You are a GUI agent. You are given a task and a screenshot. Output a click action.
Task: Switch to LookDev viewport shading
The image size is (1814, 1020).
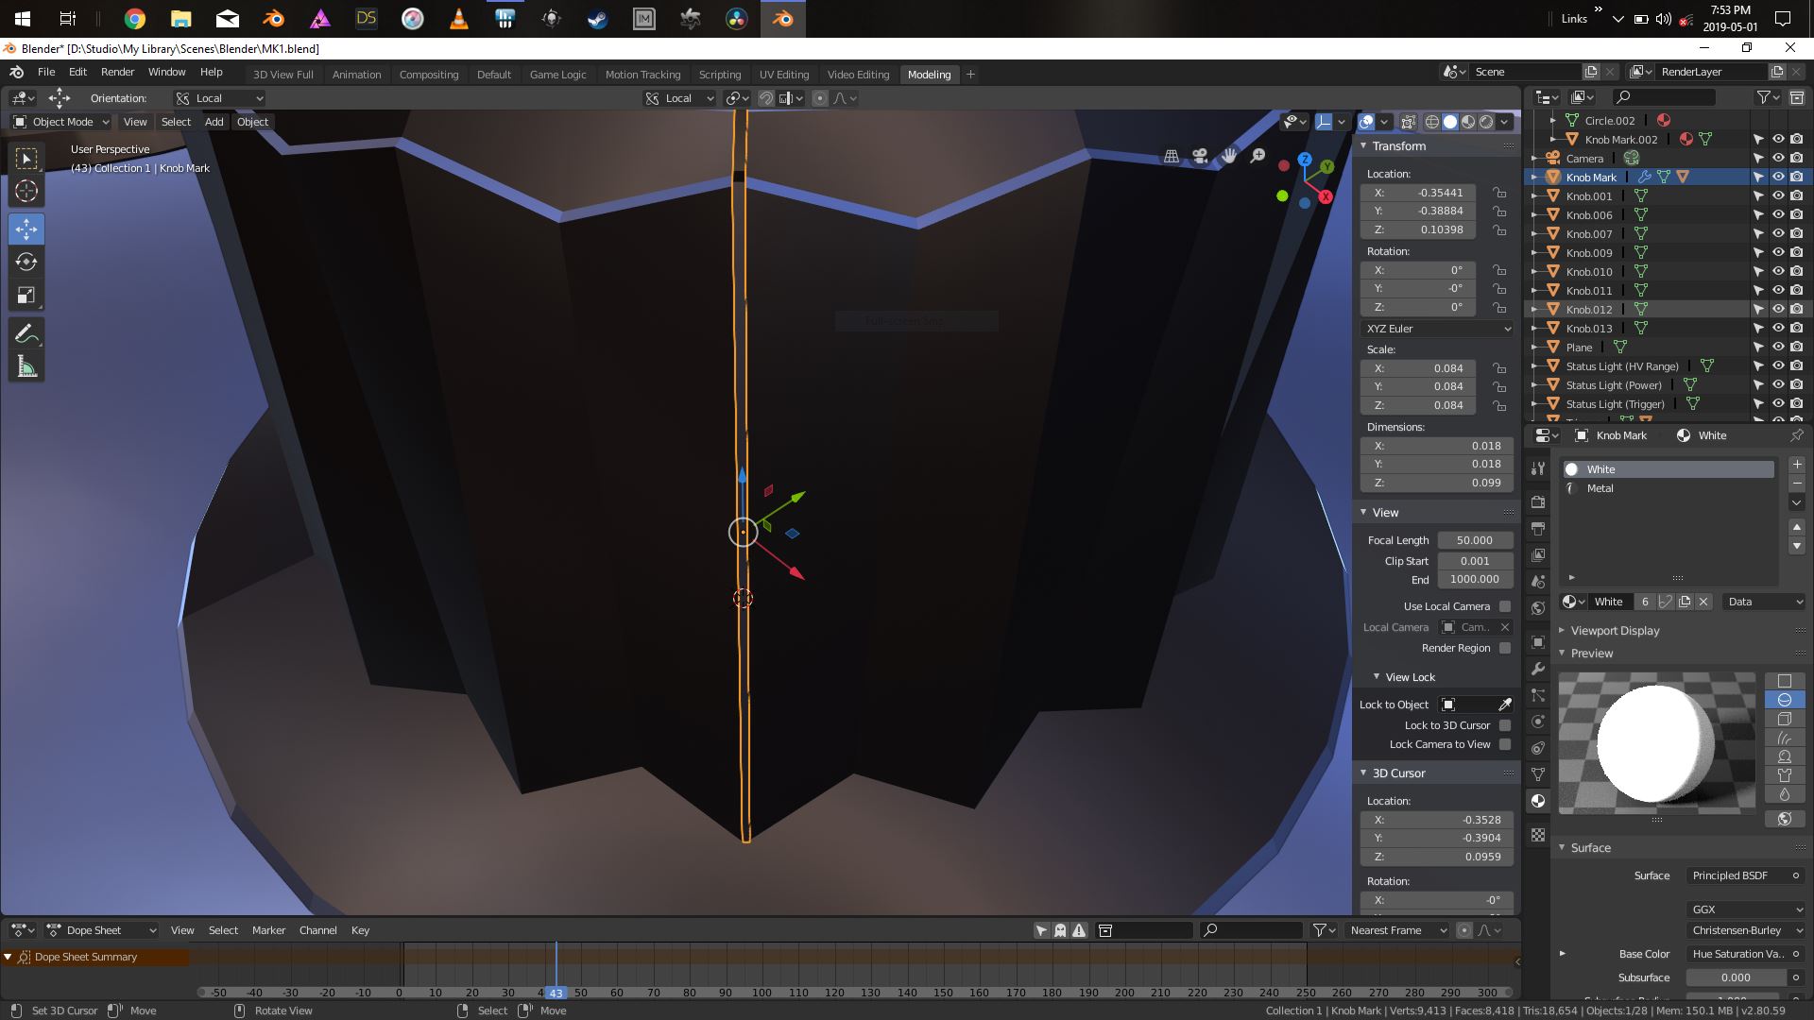pos(1468,122)
